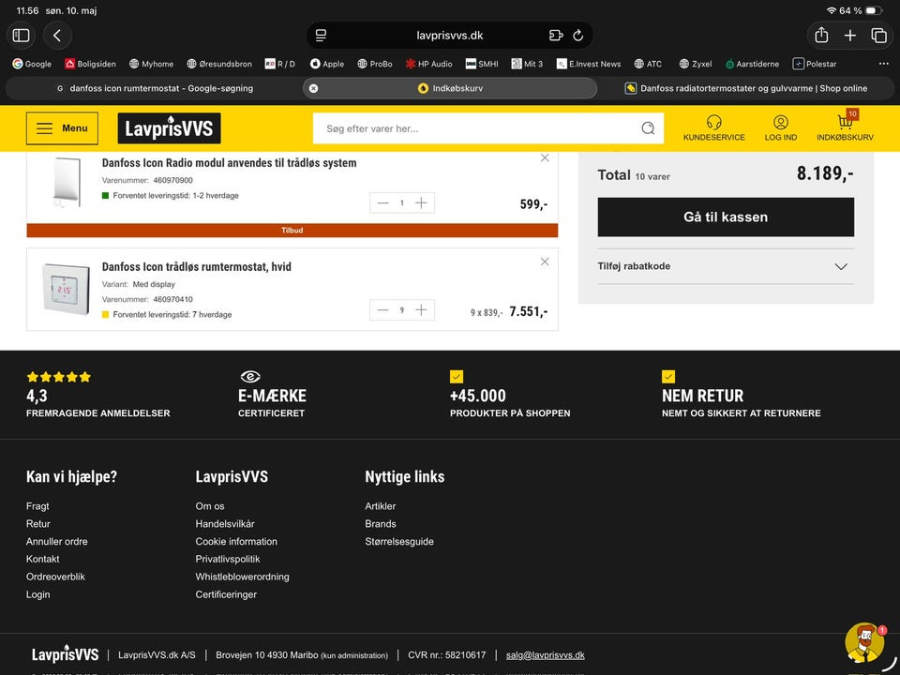Click the five-star rating 4,3

58,377
